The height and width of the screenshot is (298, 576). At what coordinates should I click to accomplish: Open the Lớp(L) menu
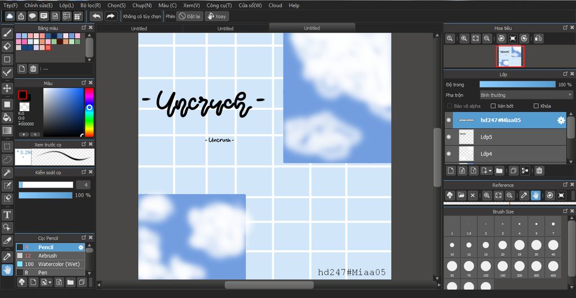(66, 6)
